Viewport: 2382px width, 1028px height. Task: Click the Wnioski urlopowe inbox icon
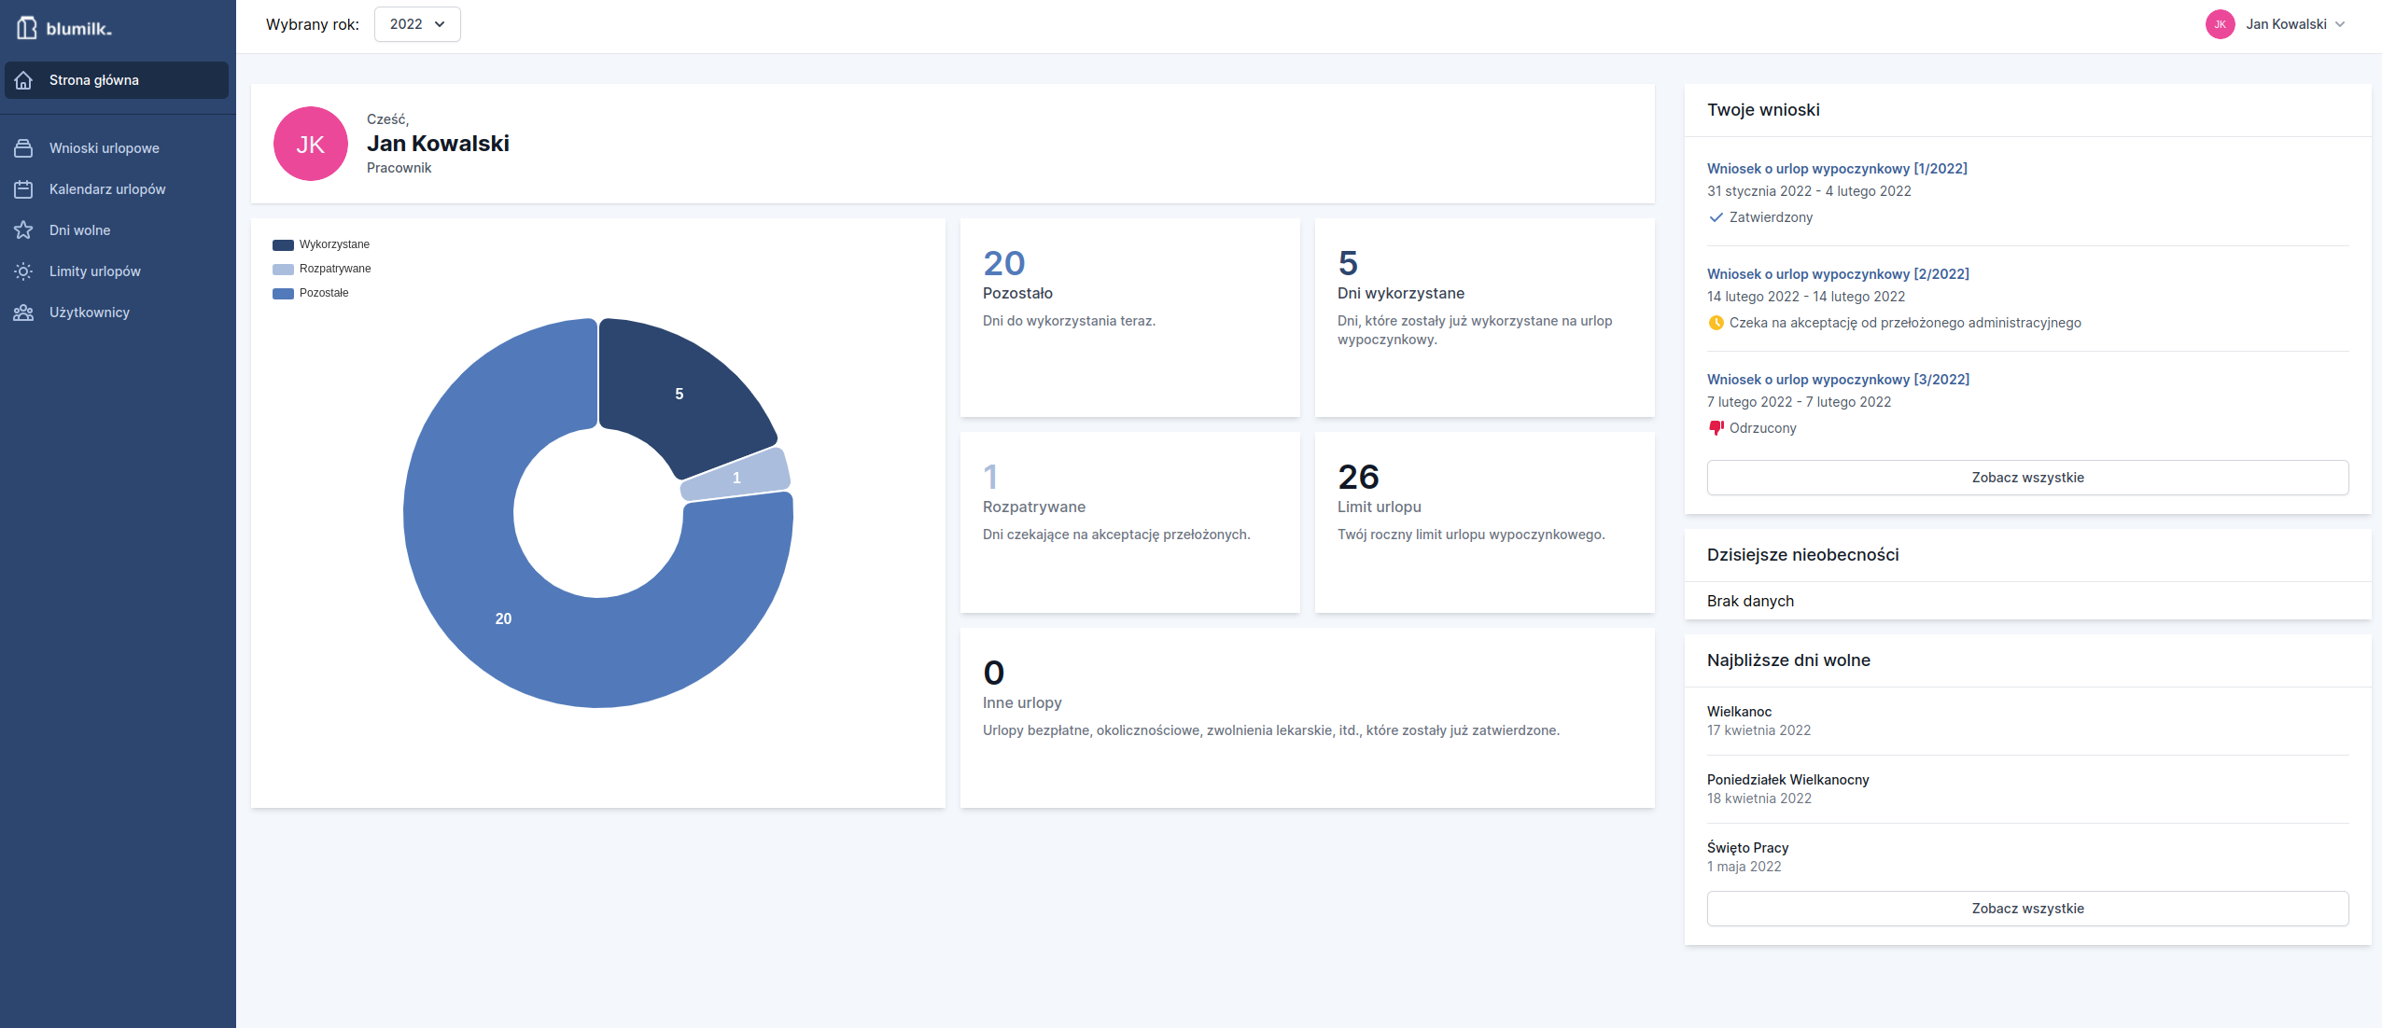pos(23,148)
